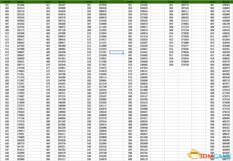Viewport: 233px width, 161px height.
Task: Select level cell 501
Action: click(x=89, y=5)
